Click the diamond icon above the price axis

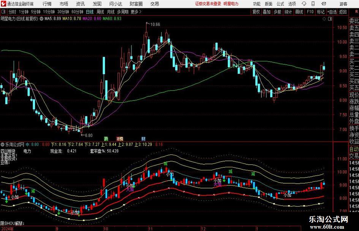[x=324, y=19]
